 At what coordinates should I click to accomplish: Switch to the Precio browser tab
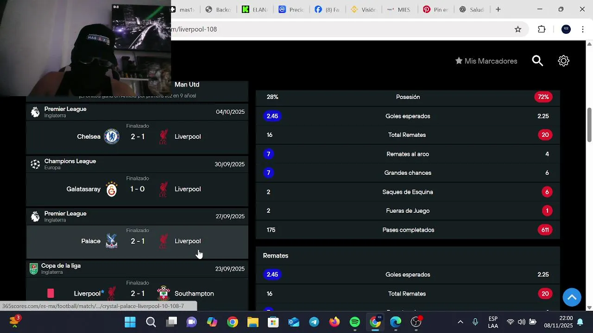291,9
